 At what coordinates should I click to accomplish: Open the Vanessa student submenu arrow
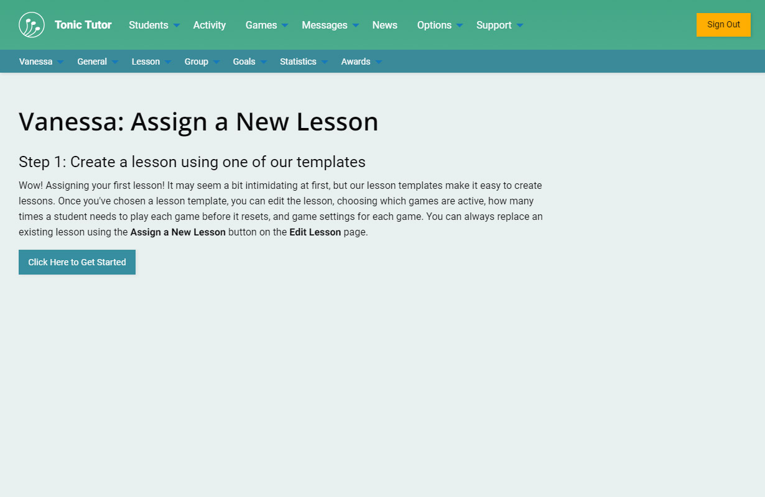60,62
